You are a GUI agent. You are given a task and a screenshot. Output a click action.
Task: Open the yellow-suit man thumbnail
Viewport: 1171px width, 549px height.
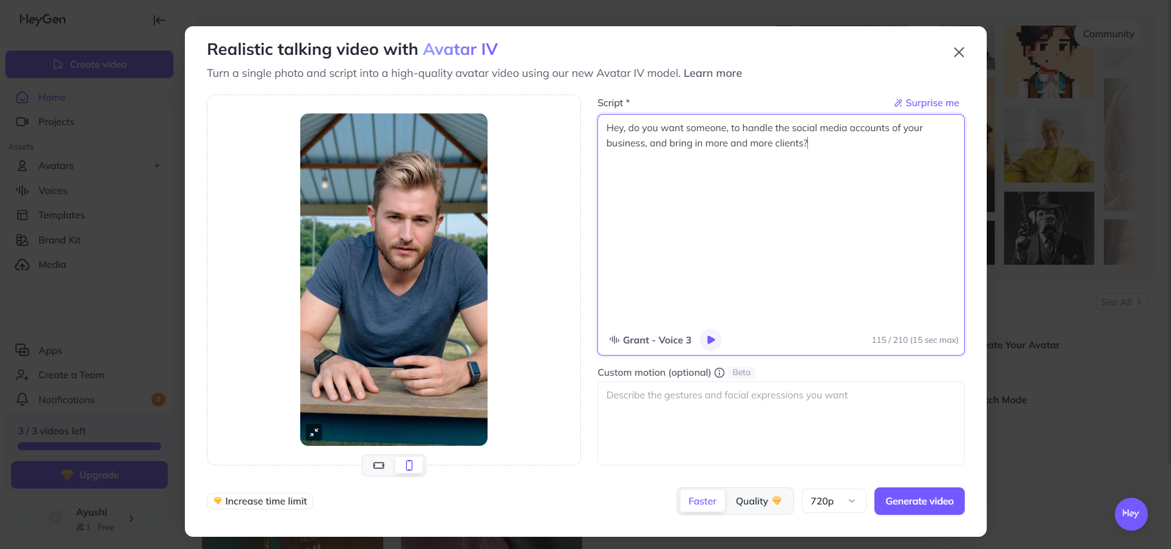1049,146
